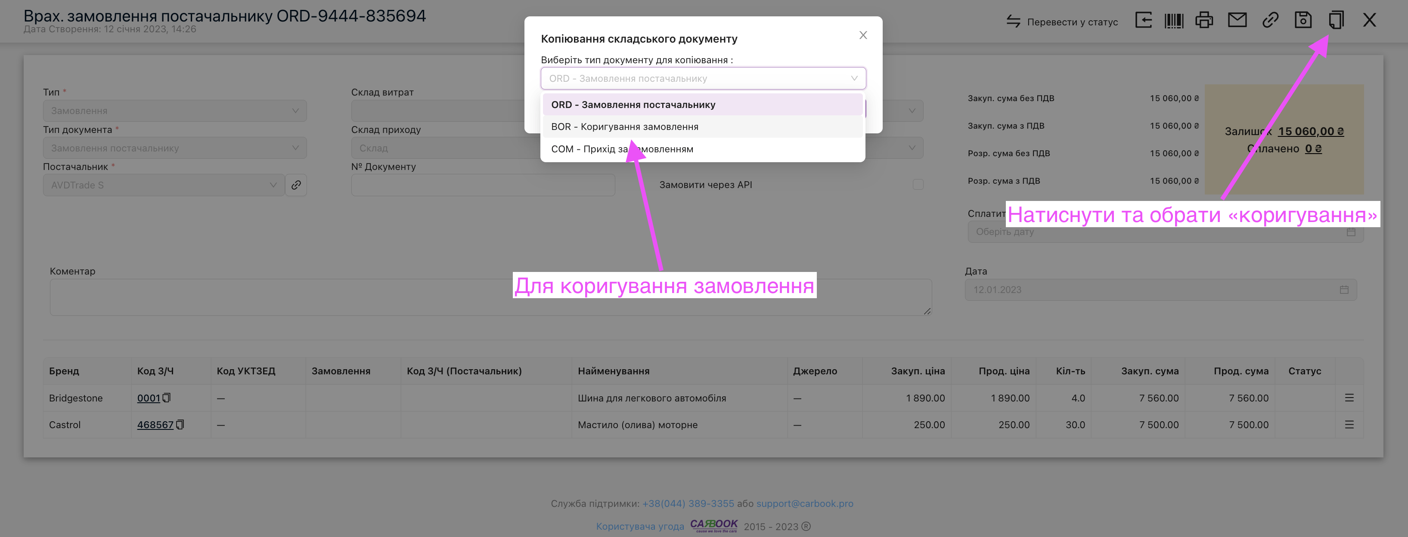The height and width of the screenshot is (537, 1408).
Task: Open row menu for Castrol item
Action: point(1349,425)
